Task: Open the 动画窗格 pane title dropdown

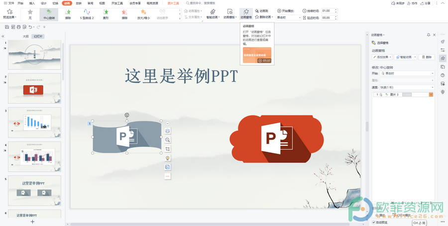Action: pos(378,35)
